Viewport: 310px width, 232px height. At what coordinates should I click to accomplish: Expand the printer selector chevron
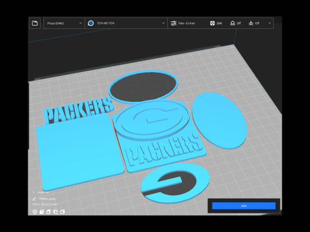click(81, 23)
